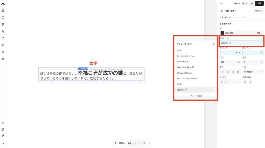Open the version history clock icon
This screenshot has height=148, width=265.
click(x=3, y=123)
